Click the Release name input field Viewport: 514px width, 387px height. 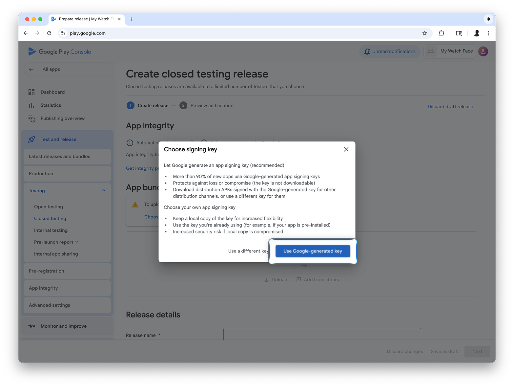322,334
